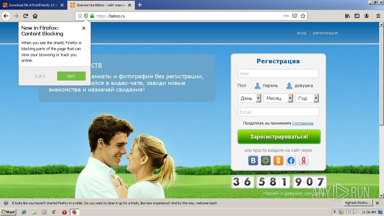The image size is (384, 216).
Task: Log in with Yandex icon
Action: pyautogui.click(x=304, y=160)
